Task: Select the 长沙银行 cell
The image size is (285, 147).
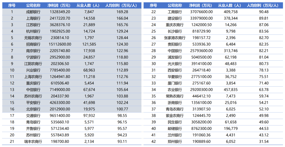Action: coord(175,31)
